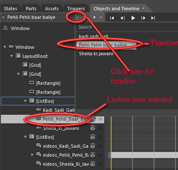Go to first frame of timeline
The height and width of the screenshot is (170, 178).
pyautogui.click(x=112, y=18)
